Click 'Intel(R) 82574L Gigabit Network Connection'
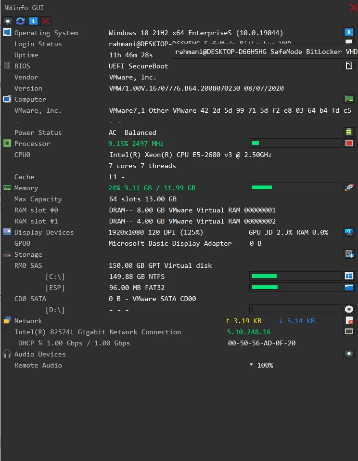 pyautogui.click(x=98, y=332)
